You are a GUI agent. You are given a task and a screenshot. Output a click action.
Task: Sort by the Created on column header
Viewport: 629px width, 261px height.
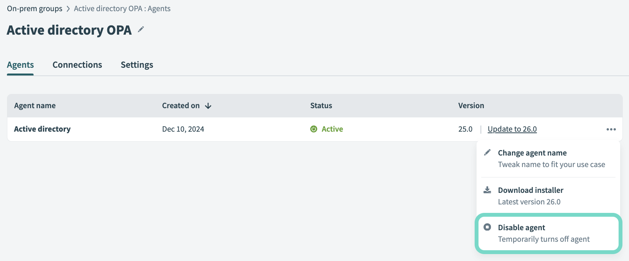pos(181,105)
